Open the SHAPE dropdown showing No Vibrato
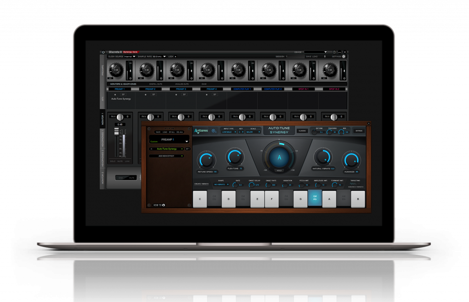This screenshot has height=302, width=469. pyautogui.click(x=220, y=185)
